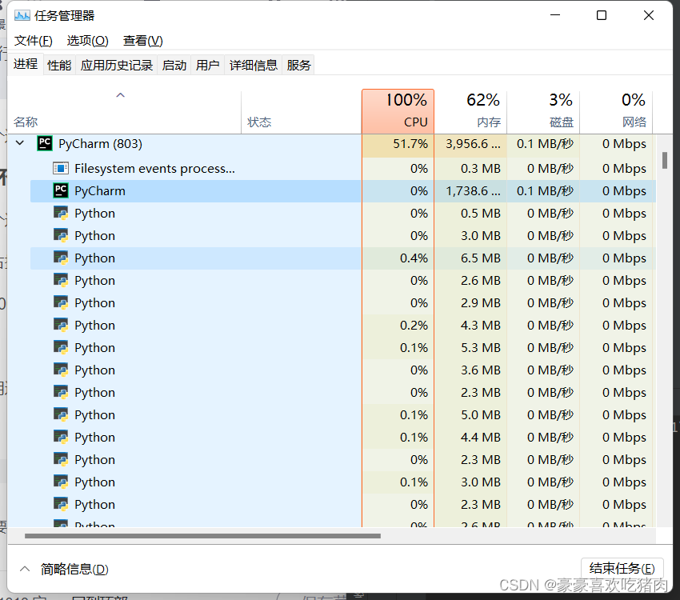The height and width of the screenshot is (600, 680).
Task: Click the sort arrow above the Name column
Action: tap(121, 95)
